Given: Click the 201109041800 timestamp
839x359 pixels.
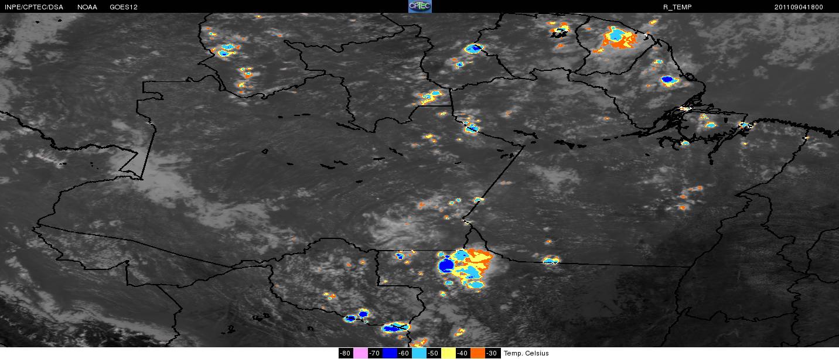Looking at the screenshot, I should tap(799, 7).
